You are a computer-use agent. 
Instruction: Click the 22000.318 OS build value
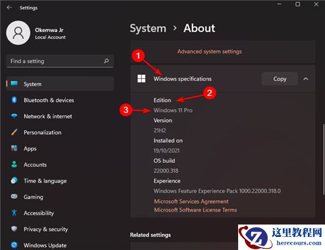click(x=166, y=171)
